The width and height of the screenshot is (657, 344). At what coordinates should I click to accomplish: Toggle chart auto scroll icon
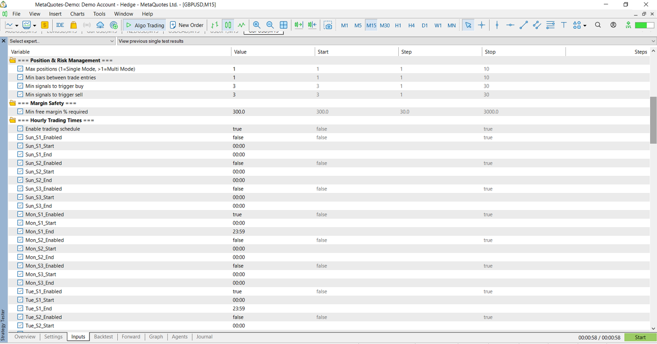coord(299,25)
